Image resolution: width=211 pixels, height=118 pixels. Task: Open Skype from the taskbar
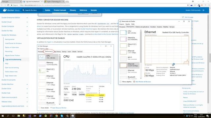pos(62,116)
